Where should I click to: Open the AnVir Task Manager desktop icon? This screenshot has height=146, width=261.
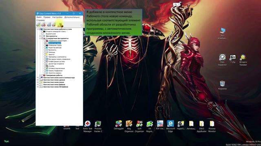pyautogui.click(x=88, y=127)
